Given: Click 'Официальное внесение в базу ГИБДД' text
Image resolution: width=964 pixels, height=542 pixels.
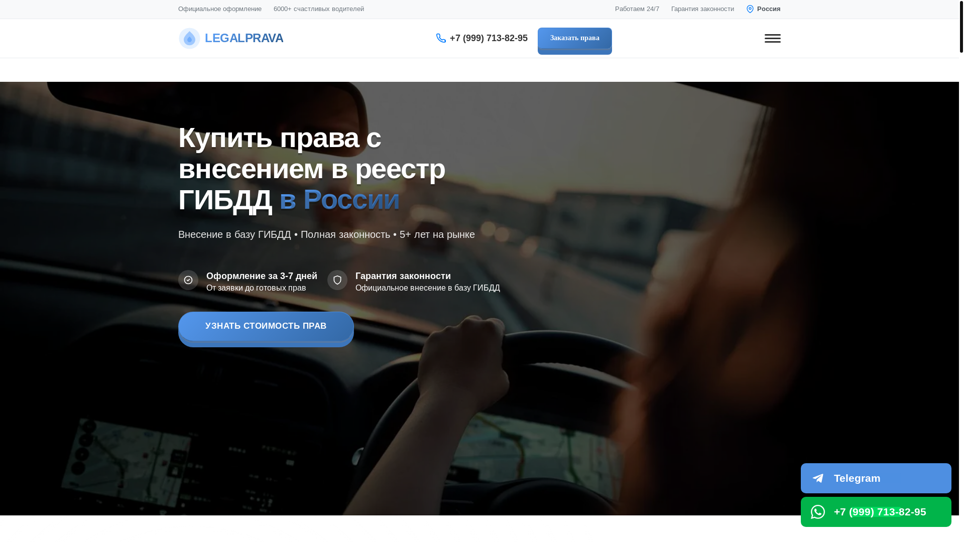Looking at the screenshot, I should coord(428,288).
